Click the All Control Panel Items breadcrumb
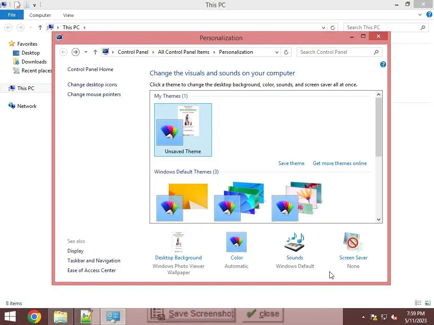The image size is (434, 325). coord(184,52)
